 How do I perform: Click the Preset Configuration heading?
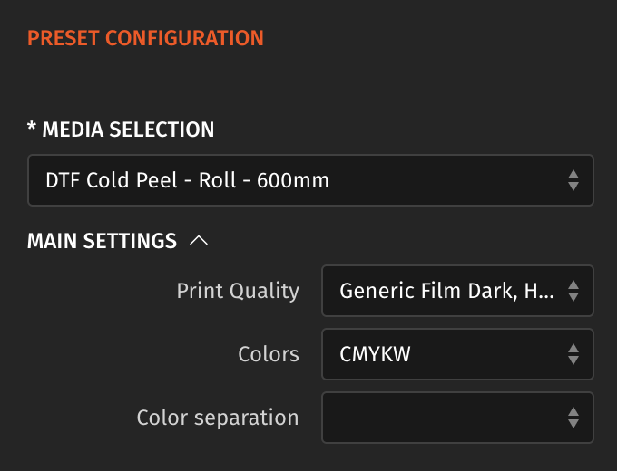(x=145, y=38)
